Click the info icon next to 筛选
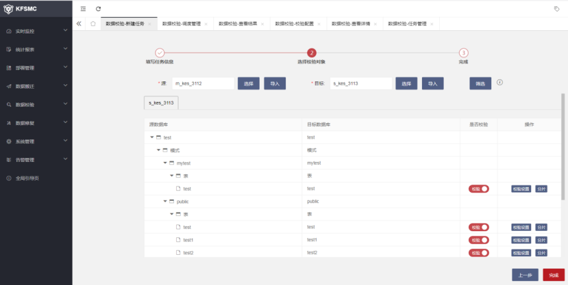 point(499,83)
